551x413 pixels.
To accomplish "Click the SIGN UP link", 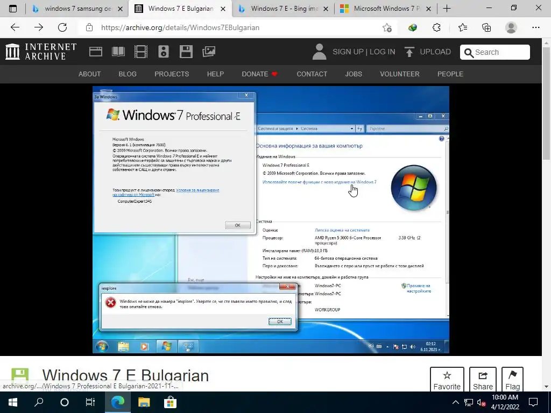I will pos(348,52).
